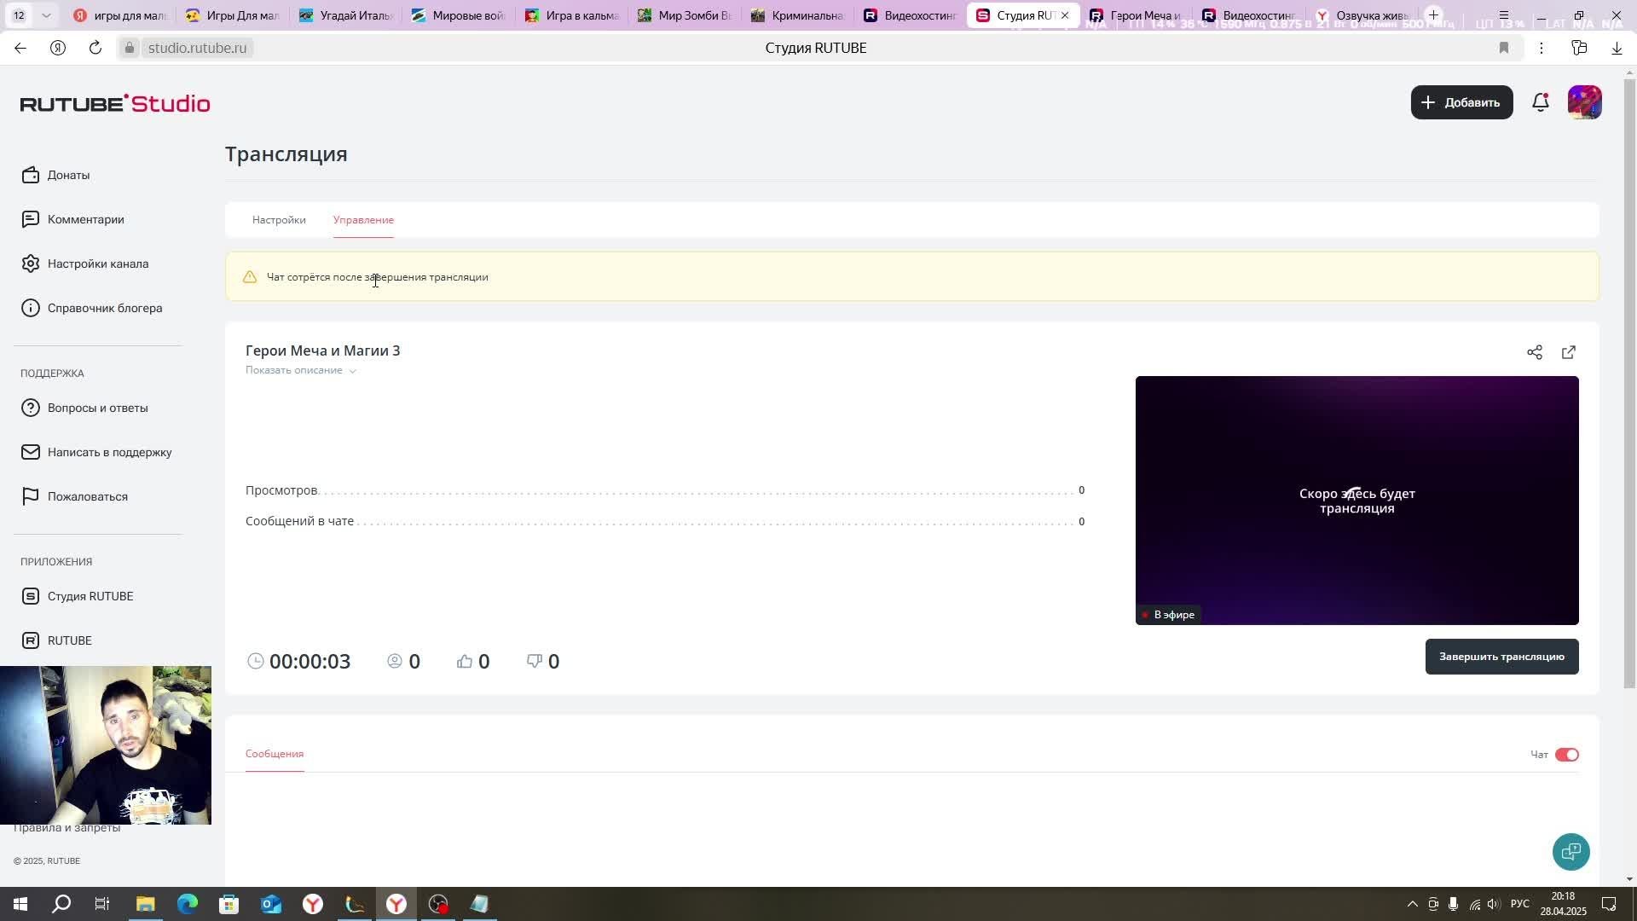Viewport: 1637px width, 921px height.
Task: Click the page vertical scrollbar
Action: [1629, 384]
